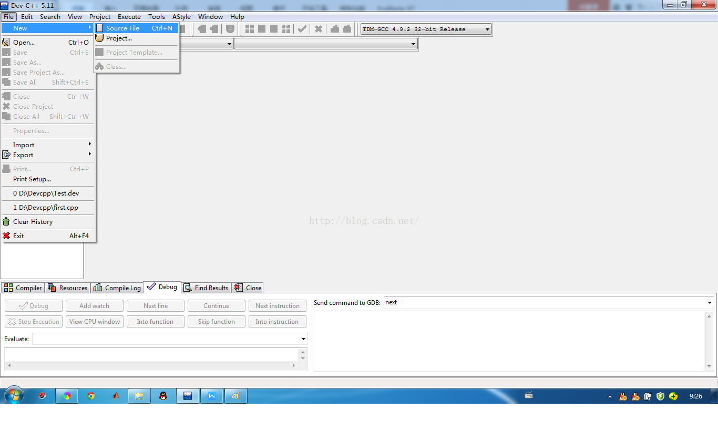Image resolution: width=718 pixels, height=430 pixels.
Task: Open the Tools menu
Action: coord(157,16)
